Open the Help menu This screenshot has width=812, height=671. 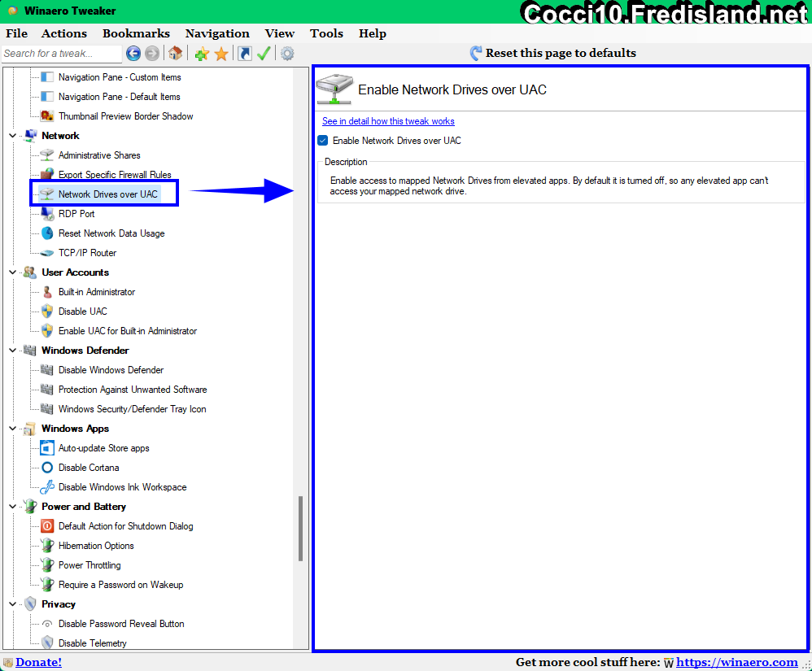(x=373, y=33)
